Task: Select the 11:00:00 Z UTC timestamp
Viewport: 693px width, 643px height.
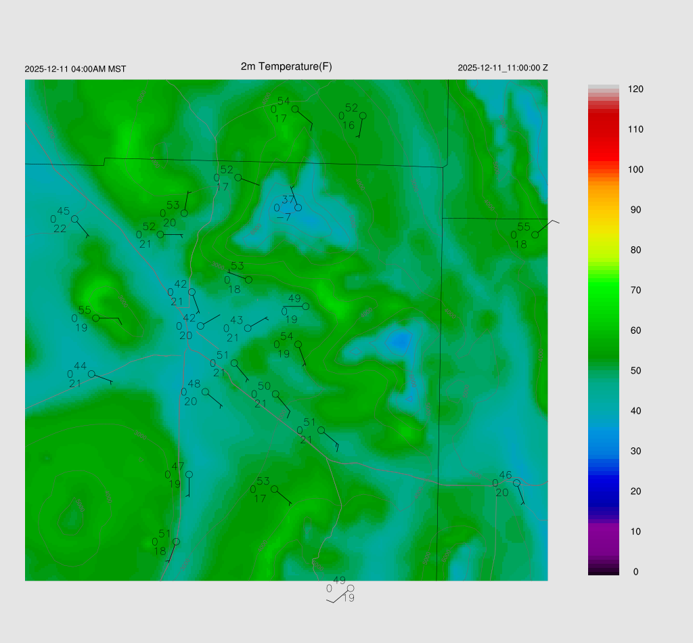Action: (503, 68)
